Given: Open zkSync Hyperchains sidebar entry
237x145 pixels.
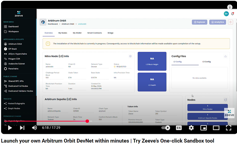Looking at the screenshot, I should tap(15, 54).
